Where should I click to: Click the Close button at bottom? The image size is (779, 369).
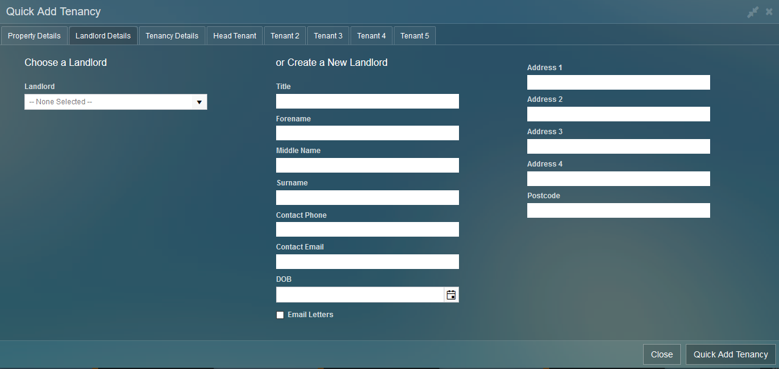[661, 354]
